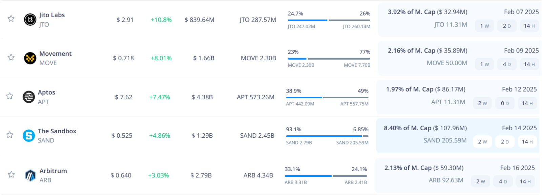Toggle the favorite star for Movement

11,57
